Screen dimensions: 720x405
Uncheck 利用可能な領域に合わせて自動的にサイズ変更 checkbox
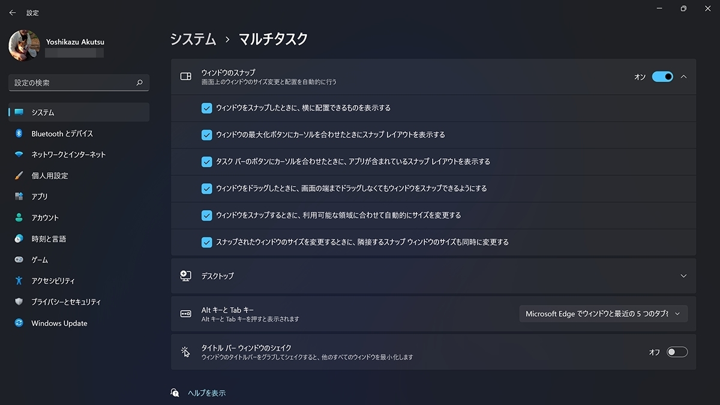coord(206,215)
